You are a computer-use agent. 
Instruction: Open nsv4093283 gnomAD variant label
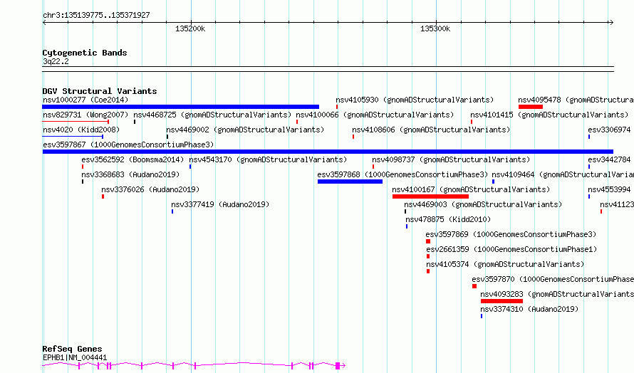pyautogui.click(x=557, y=294)
